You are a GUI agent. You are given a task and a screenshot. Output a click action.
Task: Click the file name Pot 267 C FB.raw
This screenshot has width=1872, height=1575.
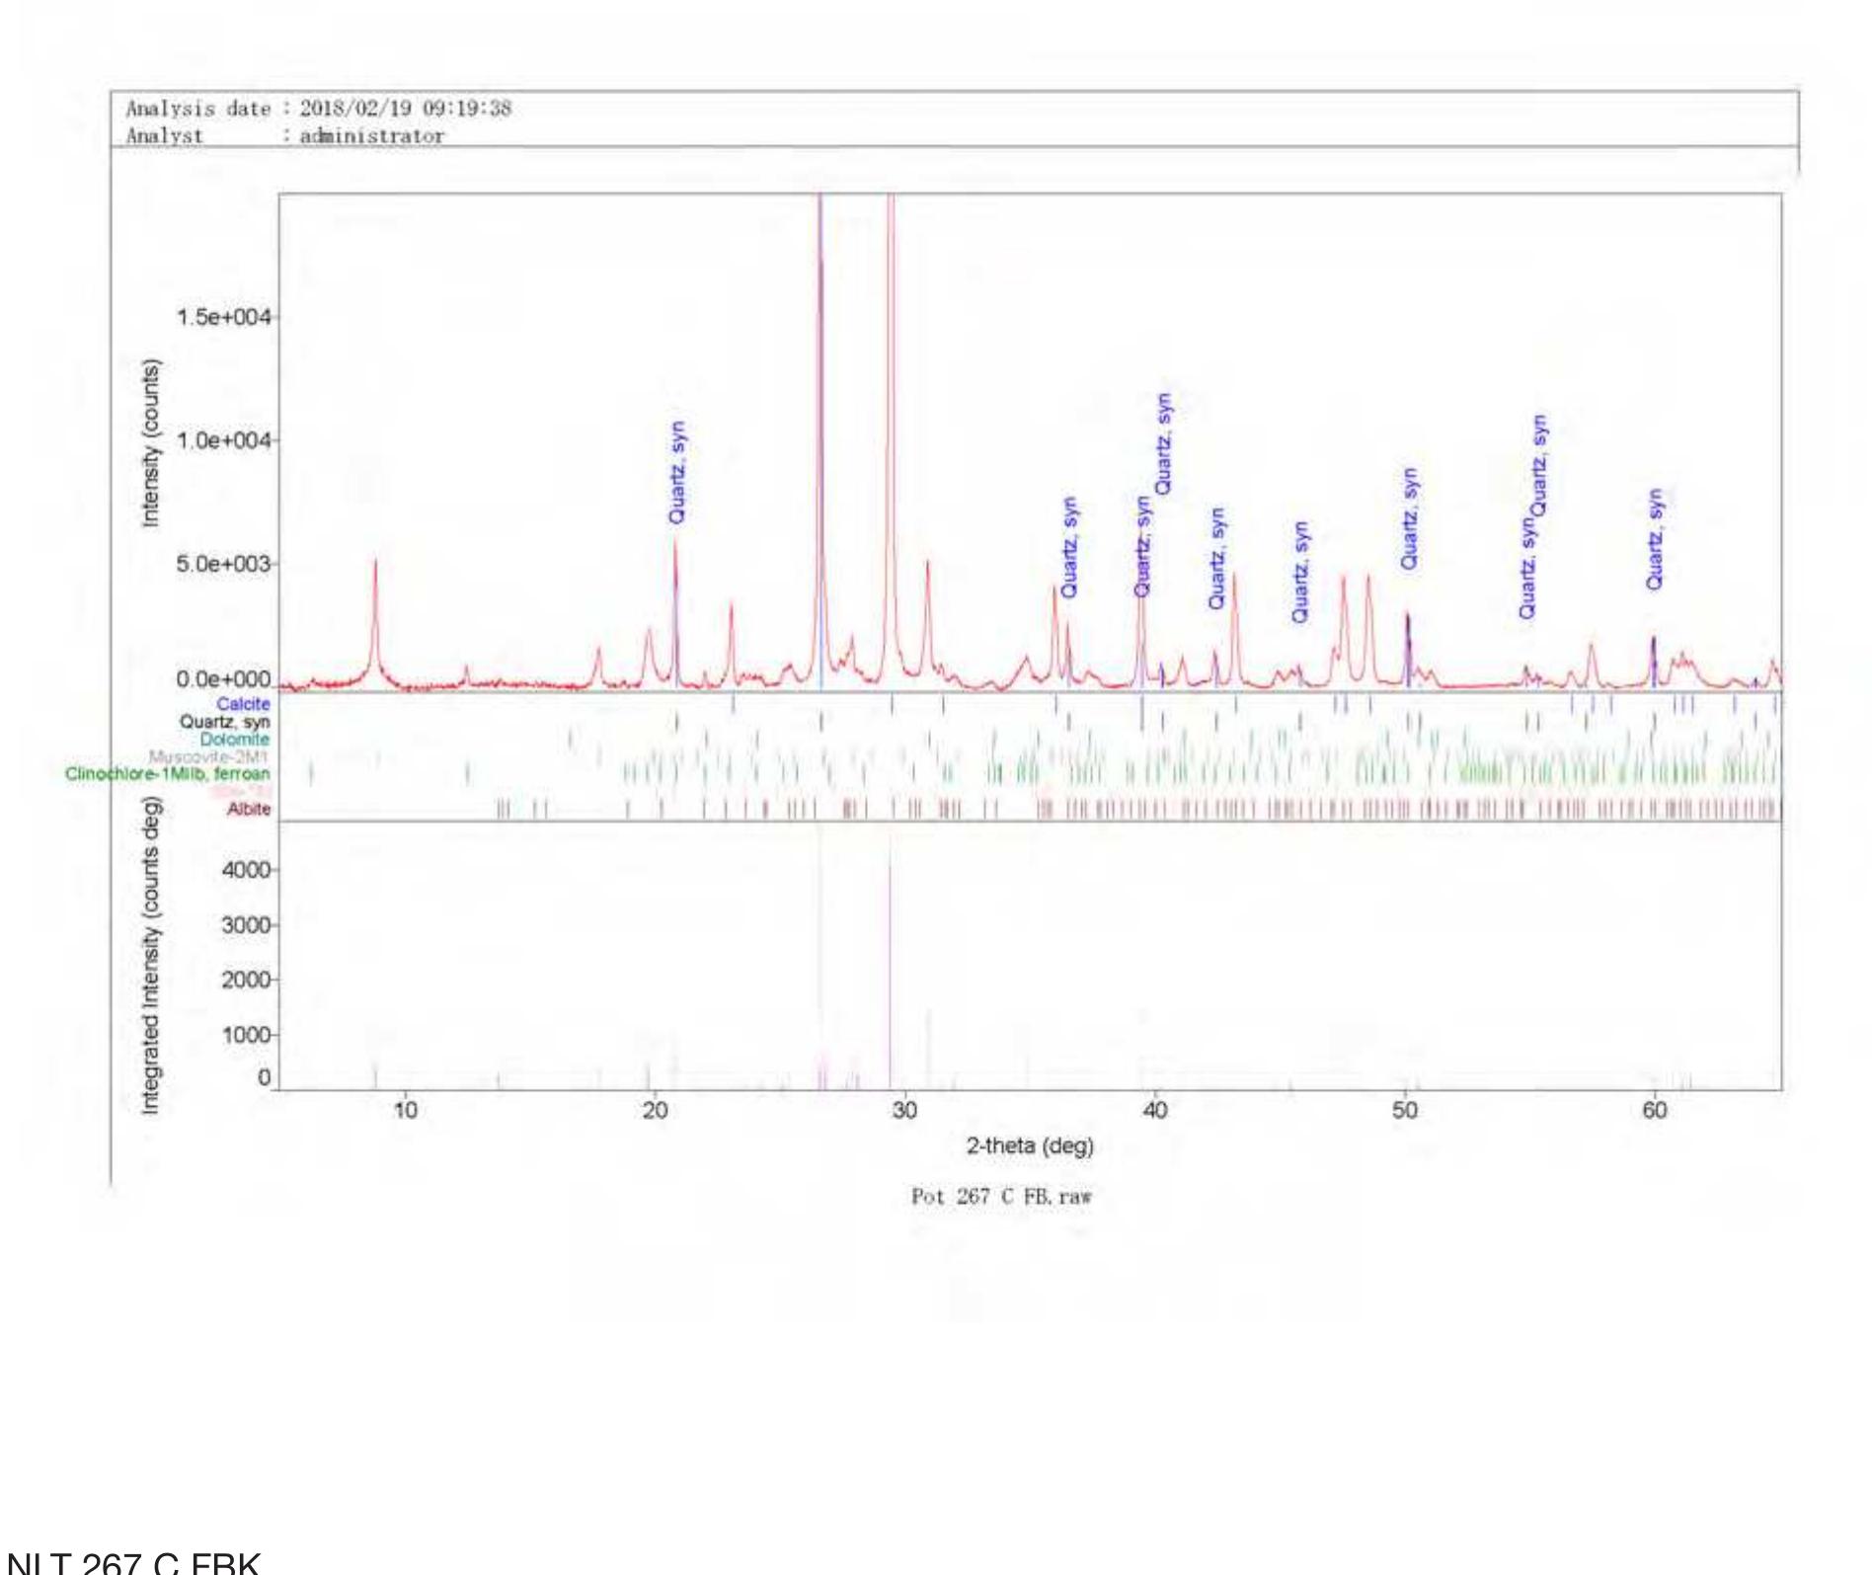pyautogui.click(x=1001, y=1197)
